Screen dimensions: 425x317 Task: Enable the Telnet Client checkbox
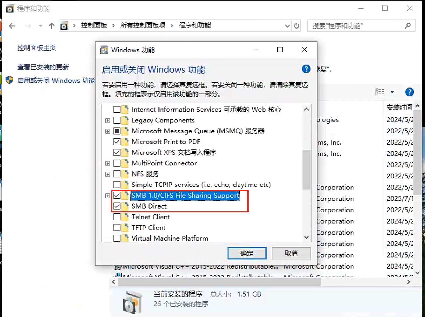click(117, 217)
